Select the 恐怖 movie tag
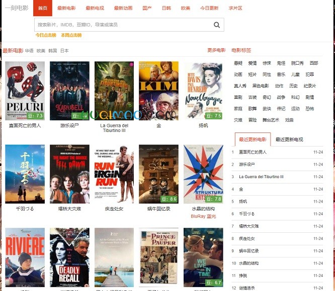Image resolution: width=335 pixels, height=291 pixels. click(310, 109)
